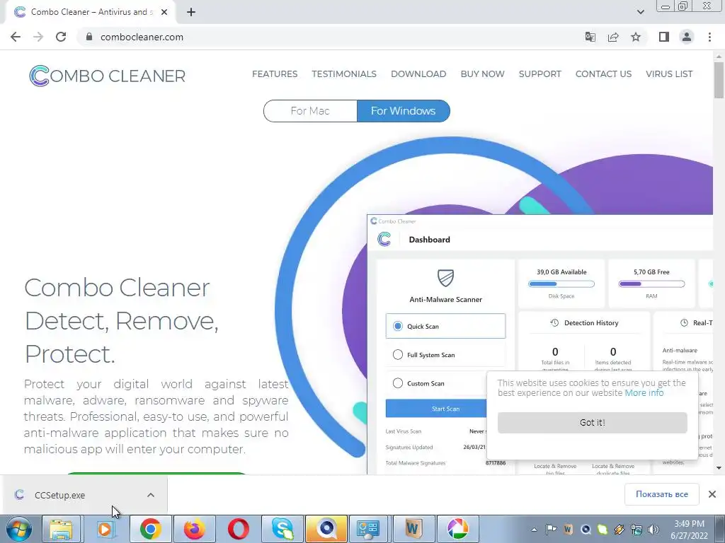Click the Combo Cleaner logo
The width and height of the screenshot is (725, 543).
pos(108,76)
